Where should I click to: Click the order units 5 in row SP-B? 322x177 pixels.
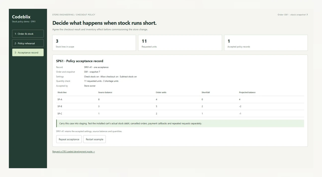tap(156, 106)
